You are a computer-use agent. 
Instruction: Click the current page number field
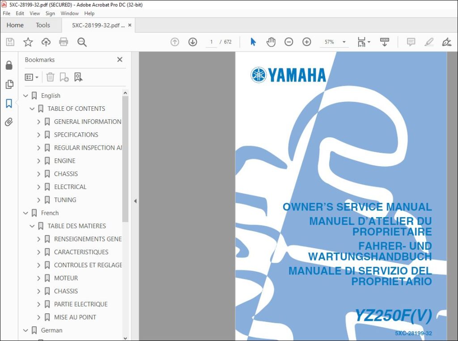click(211, 42)
